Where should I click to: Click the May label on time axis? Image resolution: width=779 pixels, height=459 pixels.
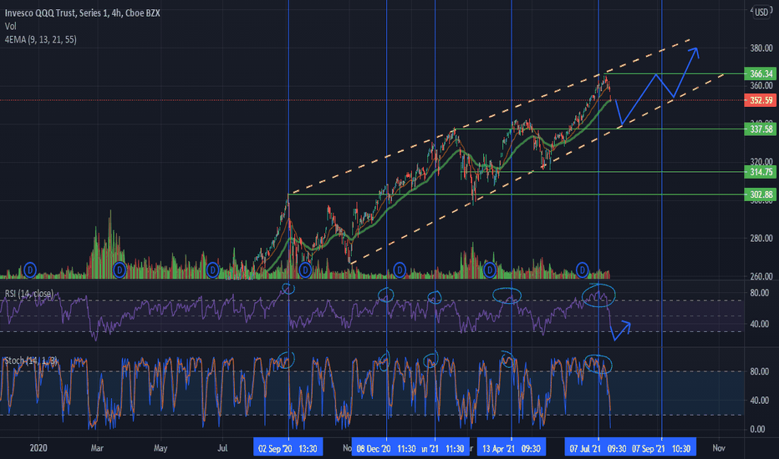160,448
